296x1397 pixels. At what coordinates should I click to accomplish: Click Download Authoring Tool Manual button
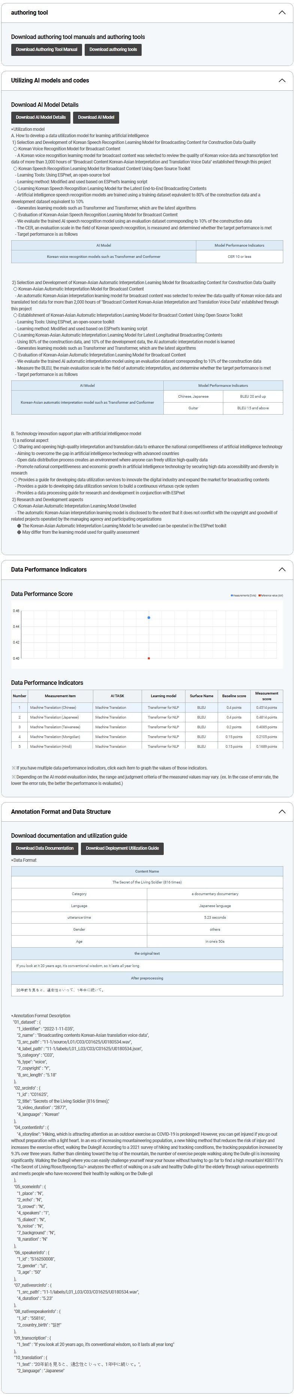(46, 49)
